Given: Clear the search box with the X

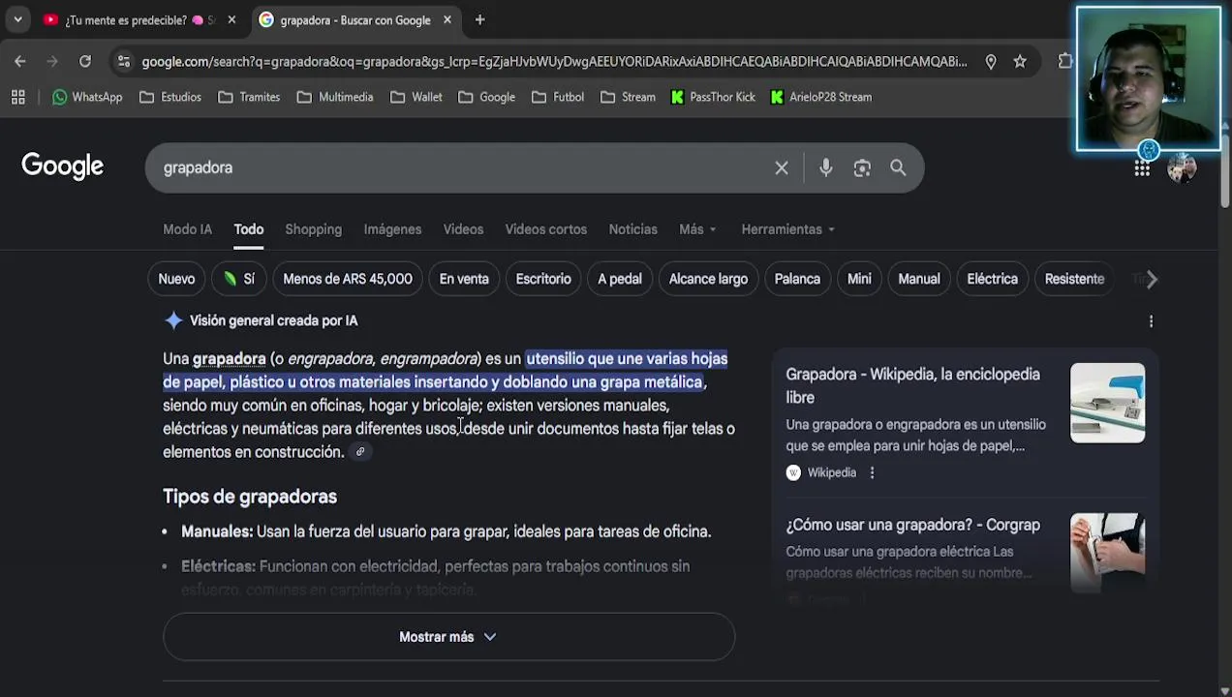Looking at the screenshot, I should [782, 167].
